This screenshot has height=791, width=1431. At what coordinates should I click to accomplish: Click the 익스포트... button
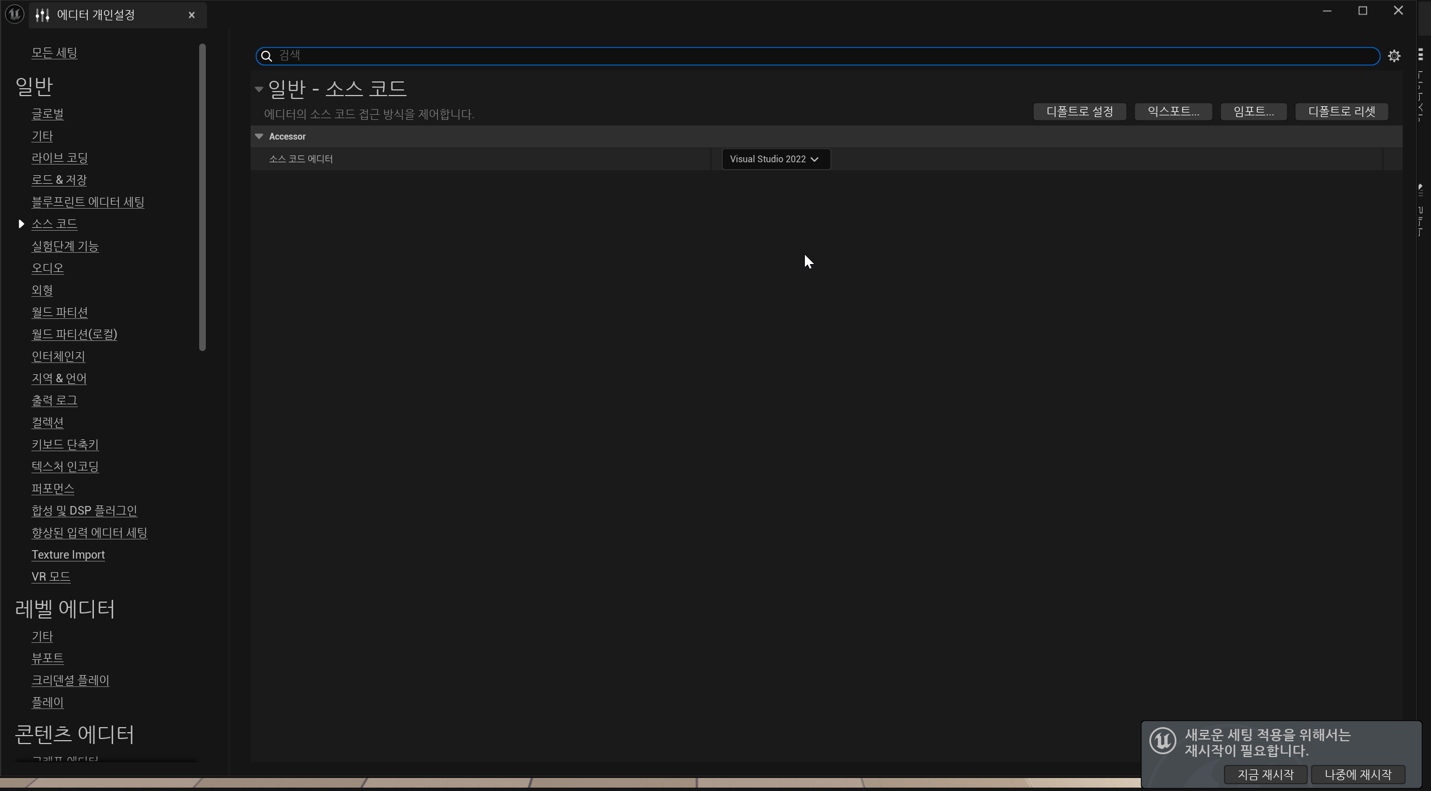1173,111
